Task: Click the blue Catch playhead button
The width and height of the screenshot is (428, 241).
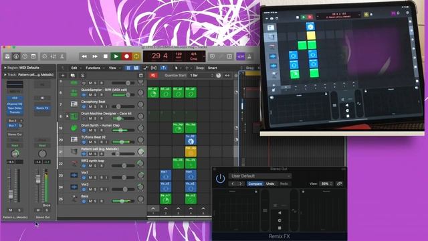Action: [163, 68]
